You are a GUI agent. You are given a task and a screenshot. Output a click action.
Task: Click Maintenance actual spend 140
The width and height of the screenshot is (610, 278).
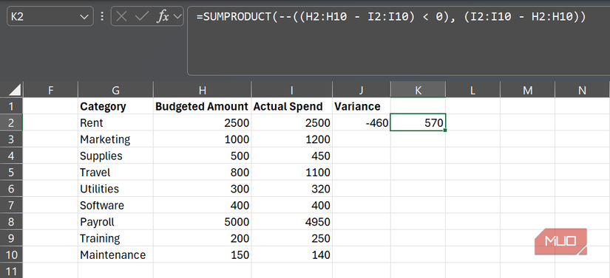[292, 254]
